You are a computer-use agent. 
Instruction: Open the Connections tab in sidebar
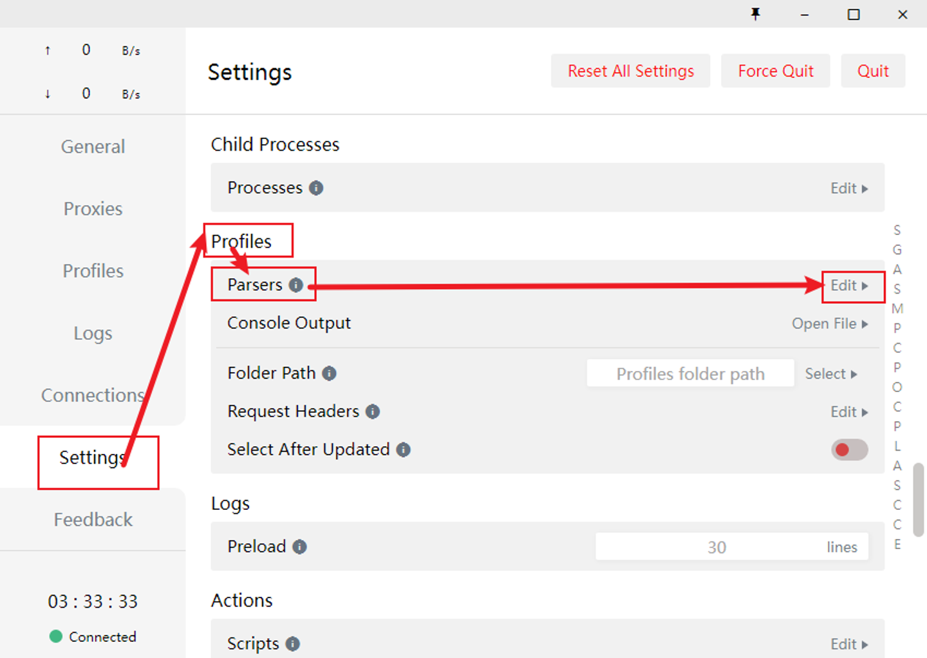tap(93, 395)
